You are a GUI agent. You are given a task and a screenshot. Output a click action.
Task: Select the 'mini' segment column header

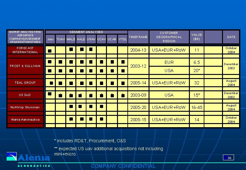[x=50, y=39]
